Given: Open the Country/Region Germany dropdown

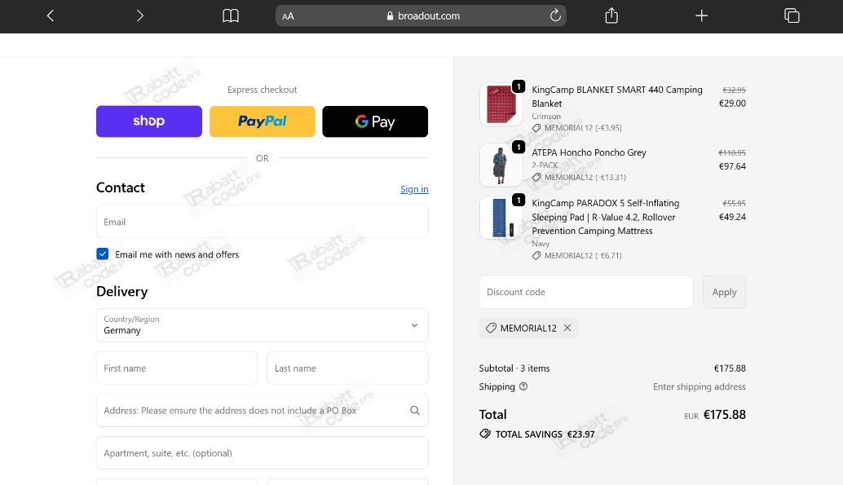Looking at the screenshot, I should click(263, 325).
